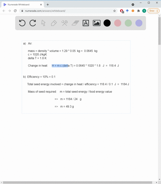Open a new browser tab
The height and width of the screenshot is (184, 161).
pyautogui.click(x=48, y=5)
